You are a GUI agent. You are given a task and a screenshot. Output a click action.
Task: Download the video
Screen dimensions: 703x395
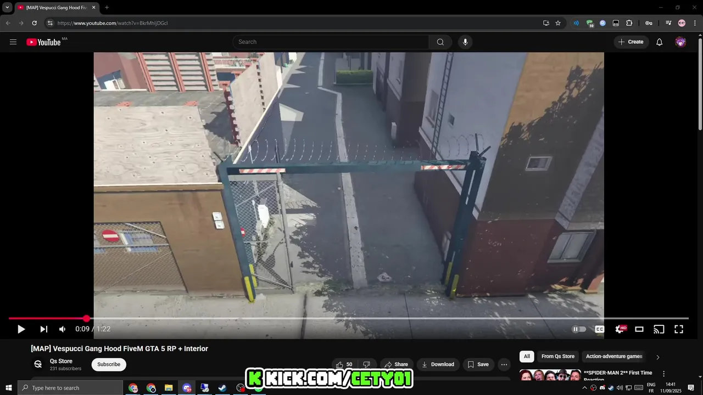(x=438, y=364)
